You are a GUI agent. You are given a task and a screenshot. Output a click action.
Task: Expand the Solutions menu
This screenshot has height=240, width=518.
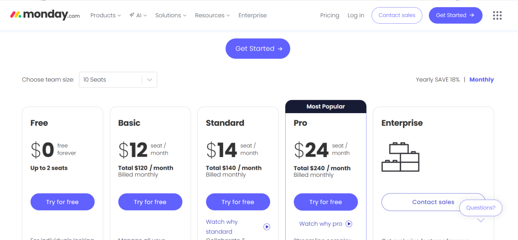point(170,15)
